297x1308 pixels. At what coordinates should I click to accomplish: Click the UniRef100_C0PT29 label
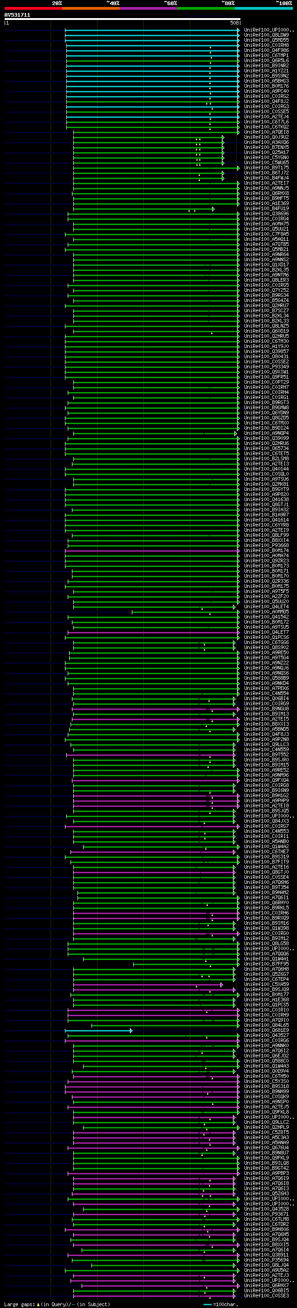[266, 382]
